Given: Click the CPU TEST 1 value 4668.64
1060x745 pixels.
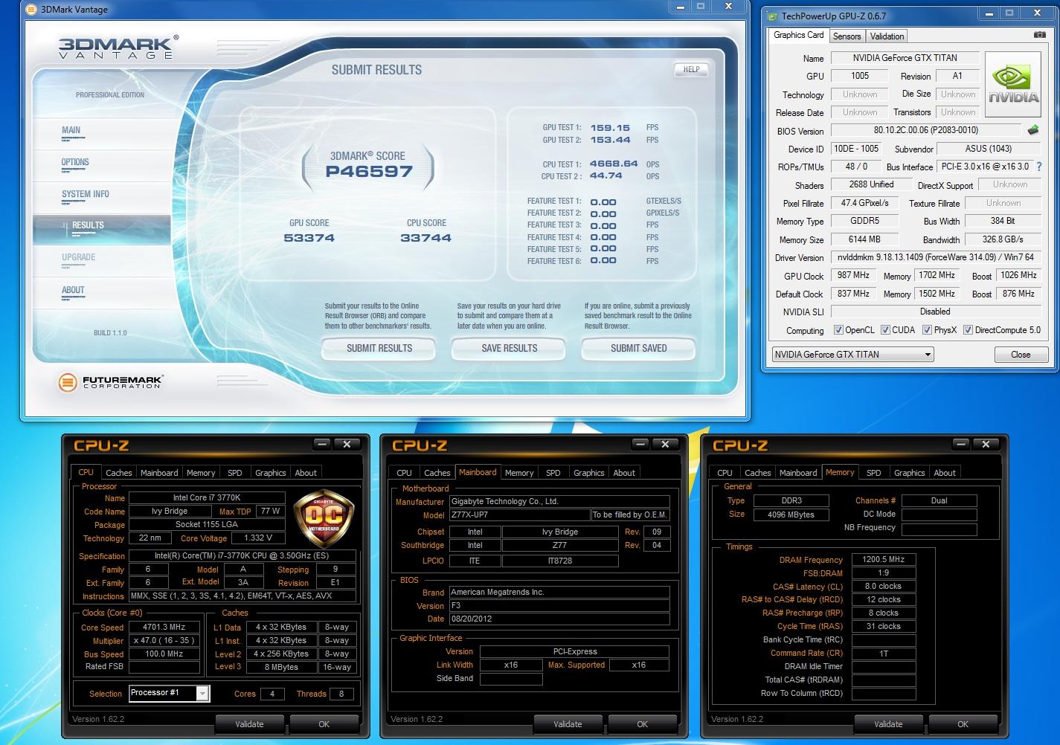Looking at the screenshot, I should click(614, 164).
